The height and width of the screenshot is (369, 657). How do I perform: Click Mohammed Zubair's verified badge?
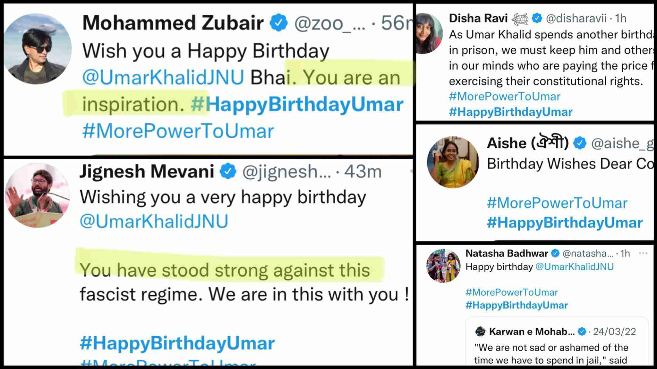coord(278,23)
